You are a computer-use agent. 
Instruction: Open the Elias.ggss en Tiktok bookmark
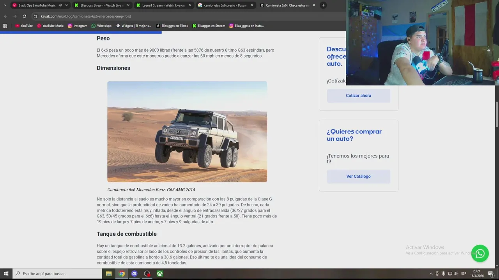[x=172, y=26]
